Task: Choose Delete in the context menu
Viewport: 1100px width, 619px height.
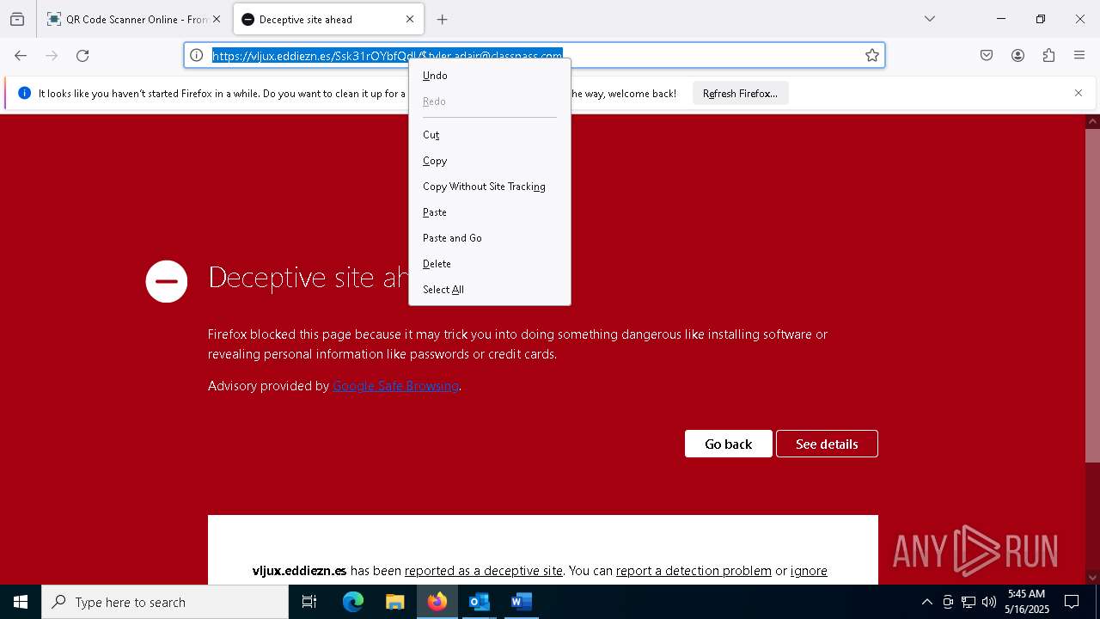Action: (490, 264)
